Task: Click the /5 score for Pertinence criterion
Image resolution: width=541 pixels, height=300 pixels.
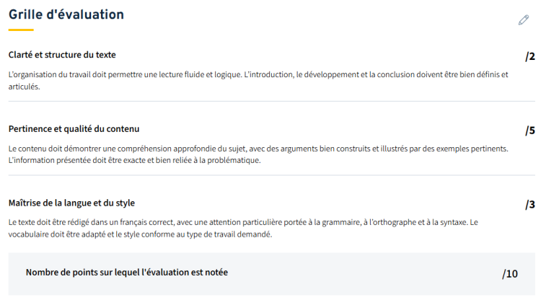Action: tap(530, 131)
